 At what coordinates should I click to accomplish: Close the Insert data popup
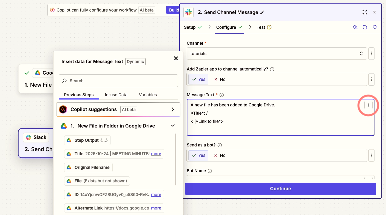click(176, 58)
